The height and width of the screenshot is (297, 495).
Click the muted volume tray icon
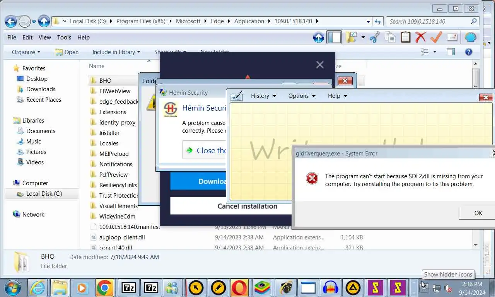[448, 288]
